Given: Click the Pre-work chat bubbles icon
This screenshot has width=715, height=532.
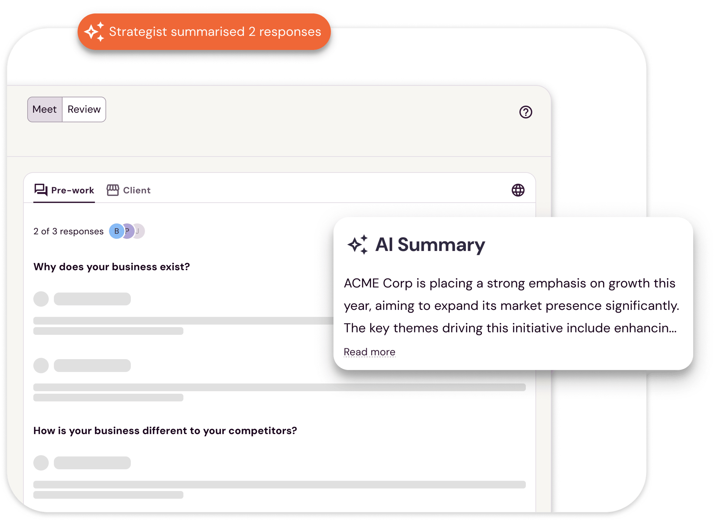Looking at the screenshot, I should pyautogui.click(x=41, y=190).
